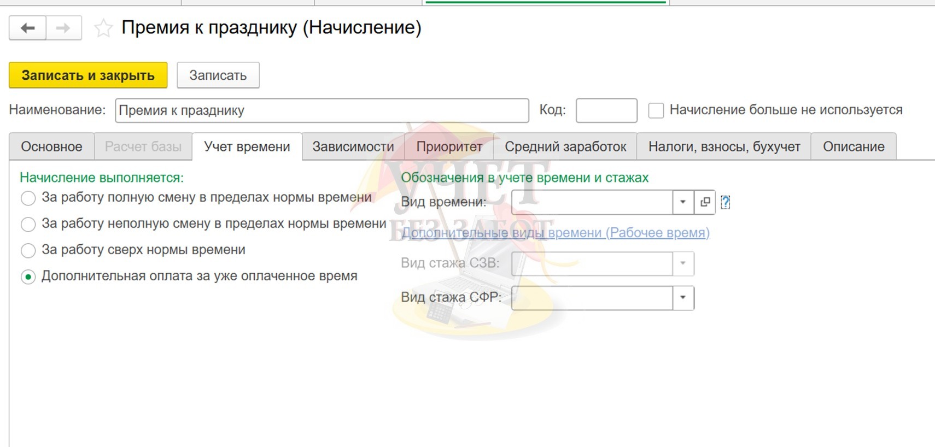
Task: Open the Средний заработок tab
Action: 565,146
